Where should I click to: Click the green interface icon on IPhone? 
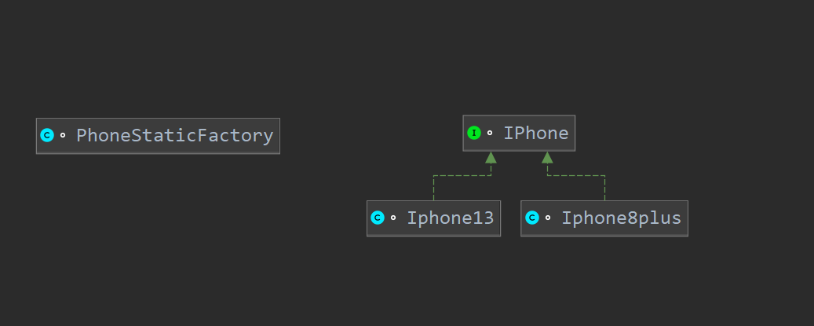[x=473, y=133]
